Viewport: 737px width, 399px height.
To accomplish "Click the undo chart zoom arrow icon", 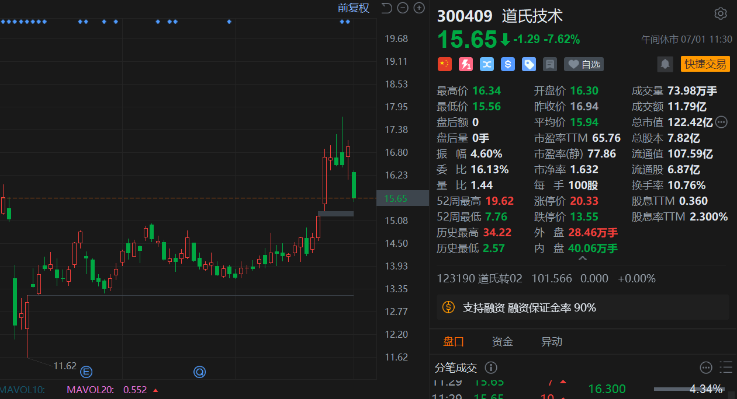I will coord(386,8).
